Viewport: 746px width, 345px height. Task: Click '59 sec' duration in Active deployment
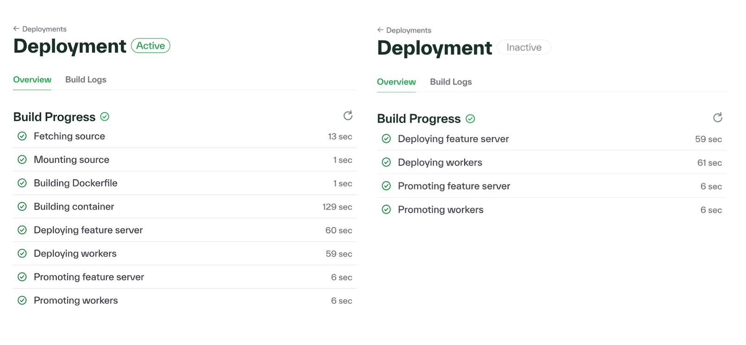(x=339, y=254)
